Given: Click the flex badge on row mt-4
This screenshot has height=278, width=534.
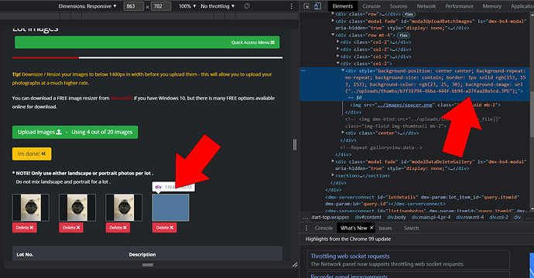Looking at the screenshot, I should [x=403, y=36].
